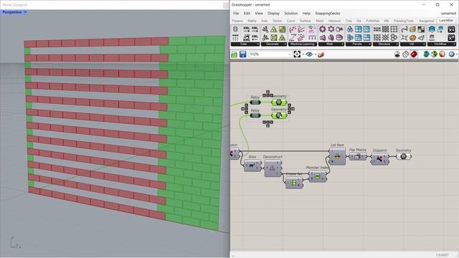Click the Zoom Extents canvas icon
459x258 pixels.
(x=297, y=54)
